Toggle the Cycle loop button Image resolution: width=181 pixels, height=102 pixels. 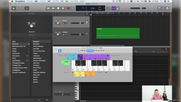click(x=73, y=8)
